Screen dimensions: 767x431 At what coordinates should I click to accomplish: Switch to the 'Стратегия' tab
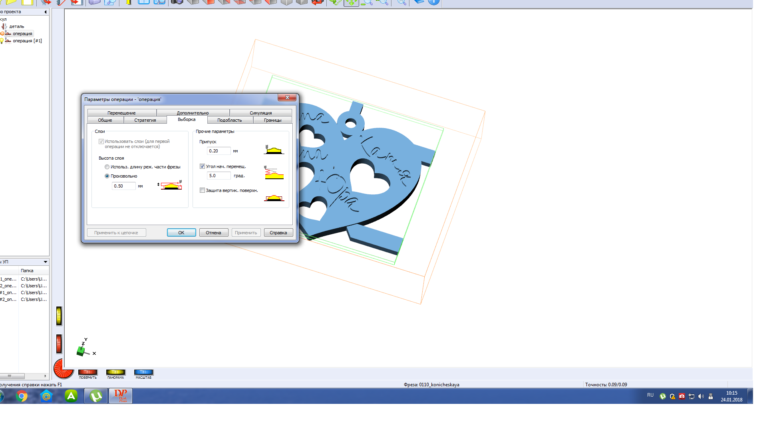click(145, 120)
